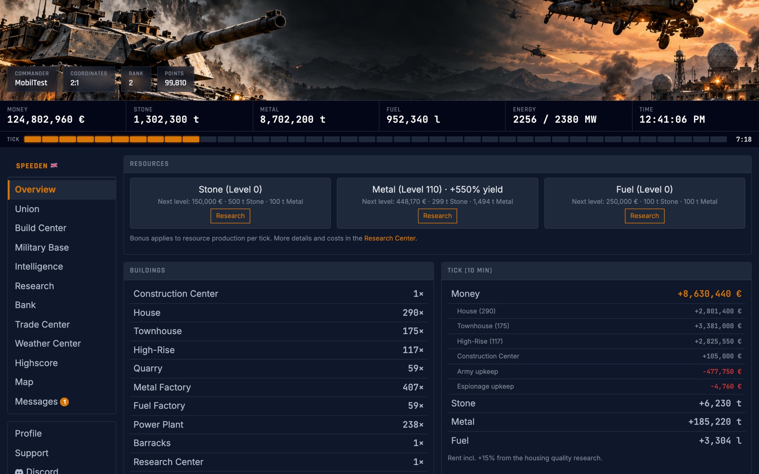Click the SPEEDEN logo
759x474 pixels.
(x=32, y=166)
